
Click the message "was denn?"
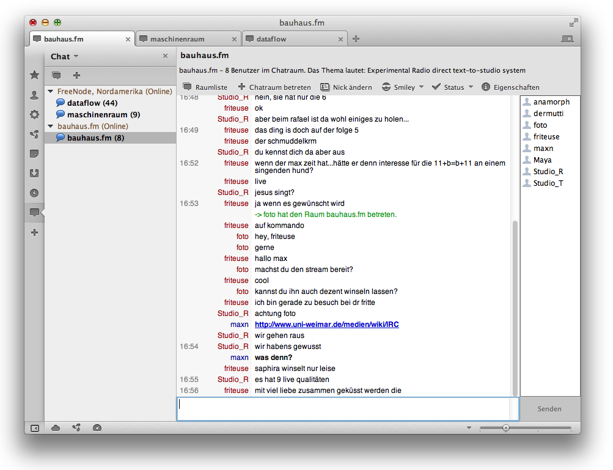[x=273, y=358]
